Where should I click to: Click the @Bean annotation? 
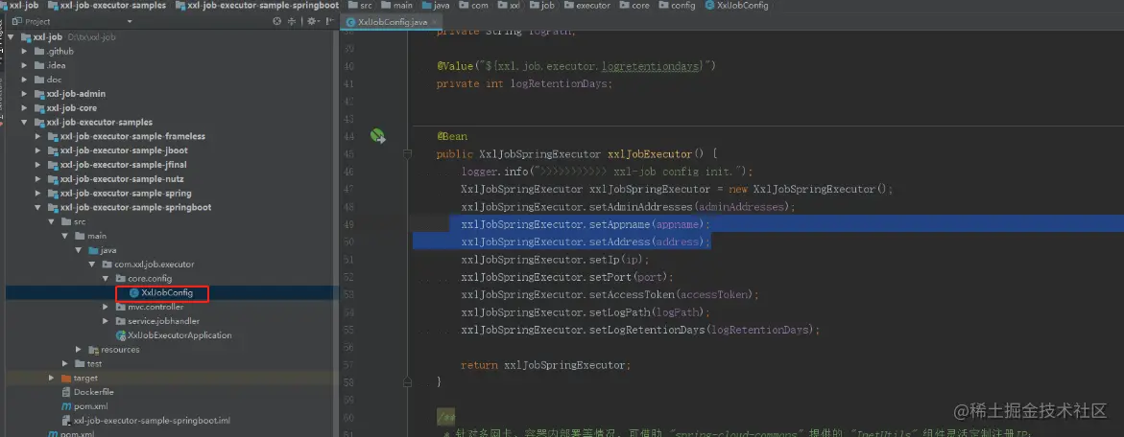coord(451,136)
